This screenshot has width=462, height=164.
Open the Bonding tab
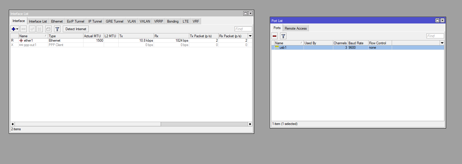point(173,21)
